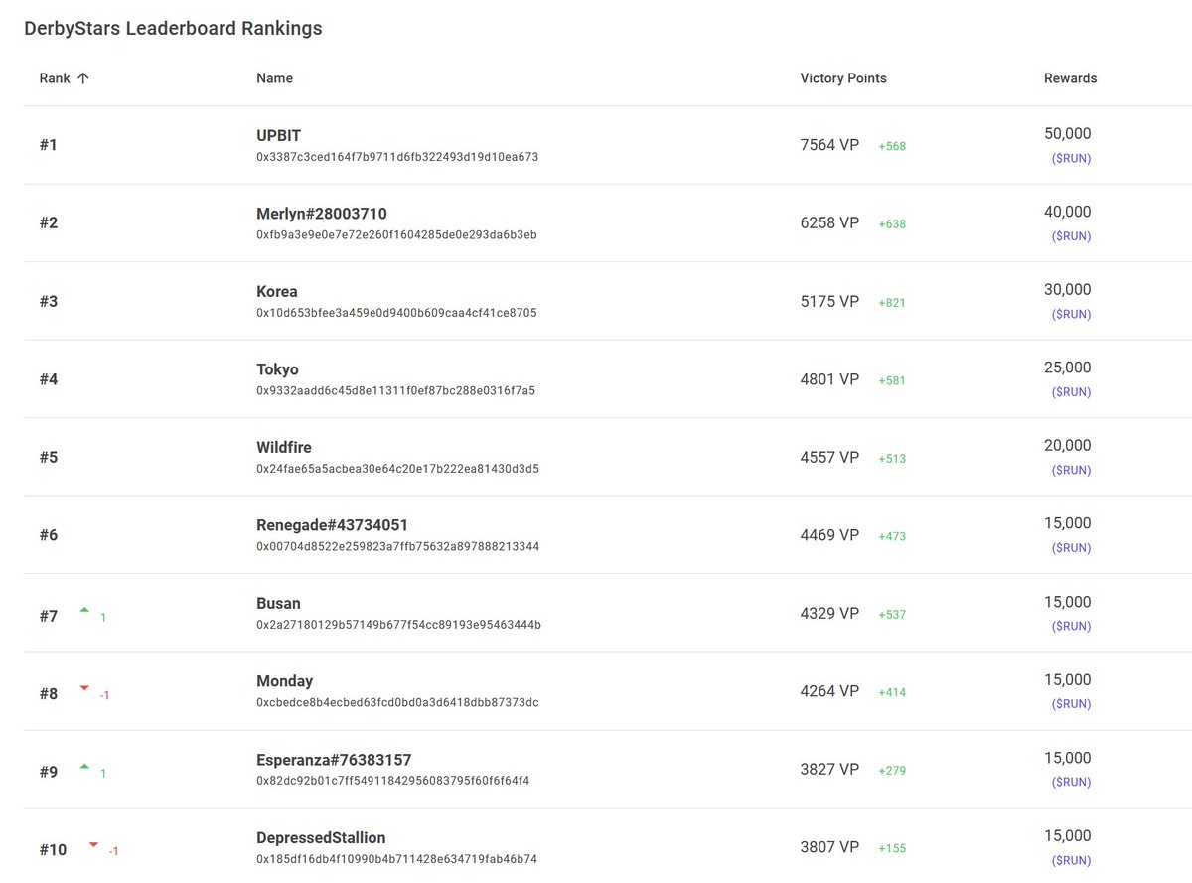Click the 4557 VP value
The width and height of the screenshot is (1192, 883).
click(829, 457)
